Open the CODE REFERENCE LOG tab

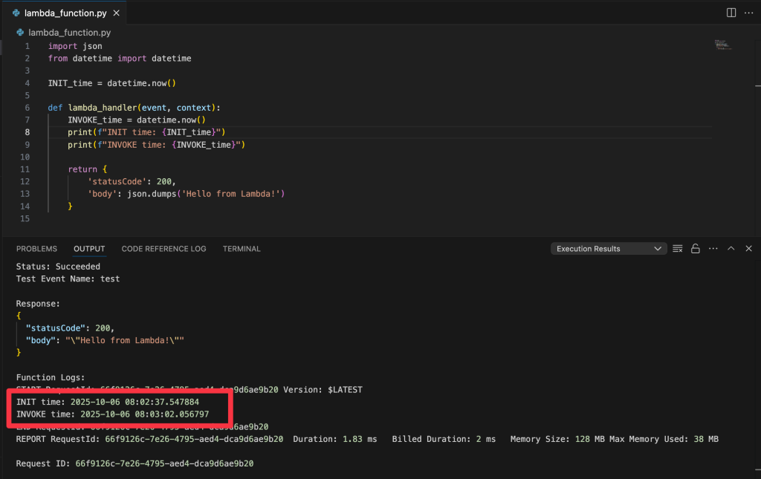[x=163, y=249]
